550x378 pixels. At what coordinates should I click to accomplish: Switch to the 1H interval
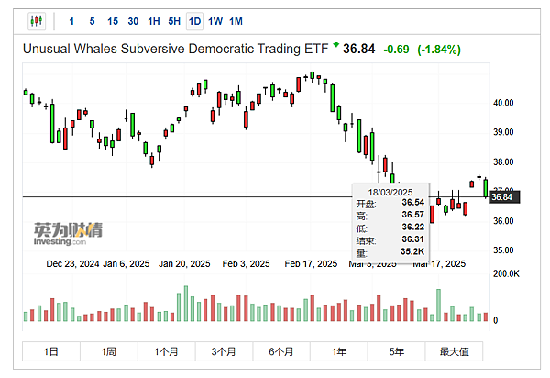point(154,21)
